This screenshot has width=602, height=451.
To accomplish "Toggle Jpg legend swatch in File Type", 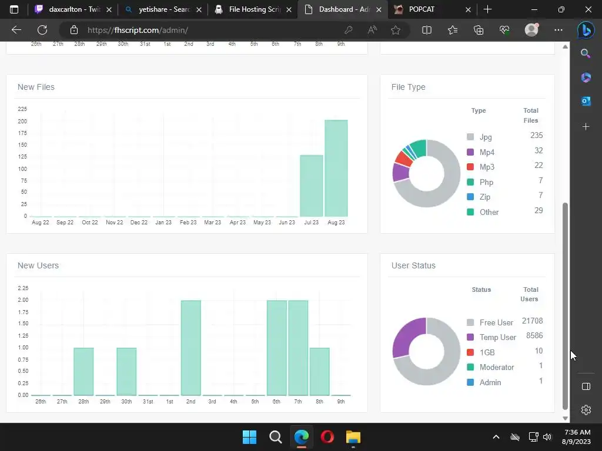I will 470,137.
